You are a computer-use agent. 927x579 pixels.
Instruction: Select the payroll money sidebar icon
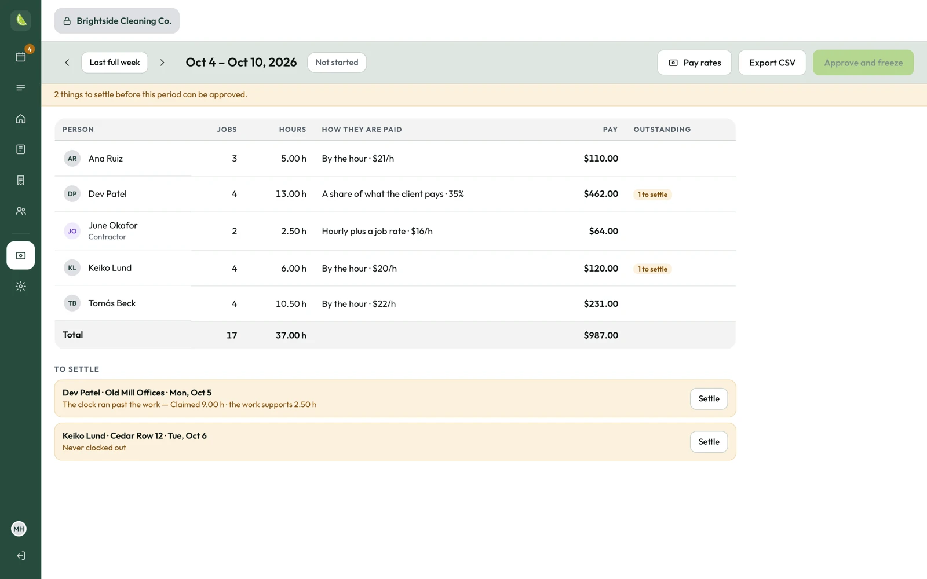[21, 255]
